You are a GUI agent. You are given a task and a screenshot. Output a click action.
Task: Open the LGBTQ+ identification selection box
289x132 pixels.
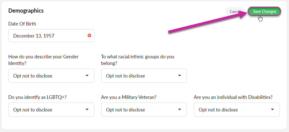point(52,110)
